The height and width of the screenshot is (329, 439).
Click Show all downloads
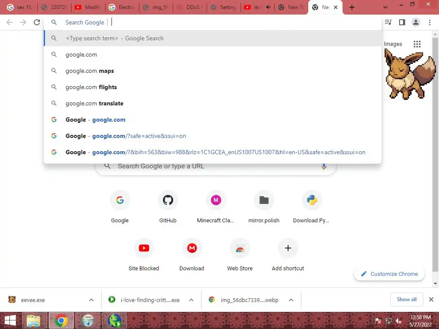[406, 299]
